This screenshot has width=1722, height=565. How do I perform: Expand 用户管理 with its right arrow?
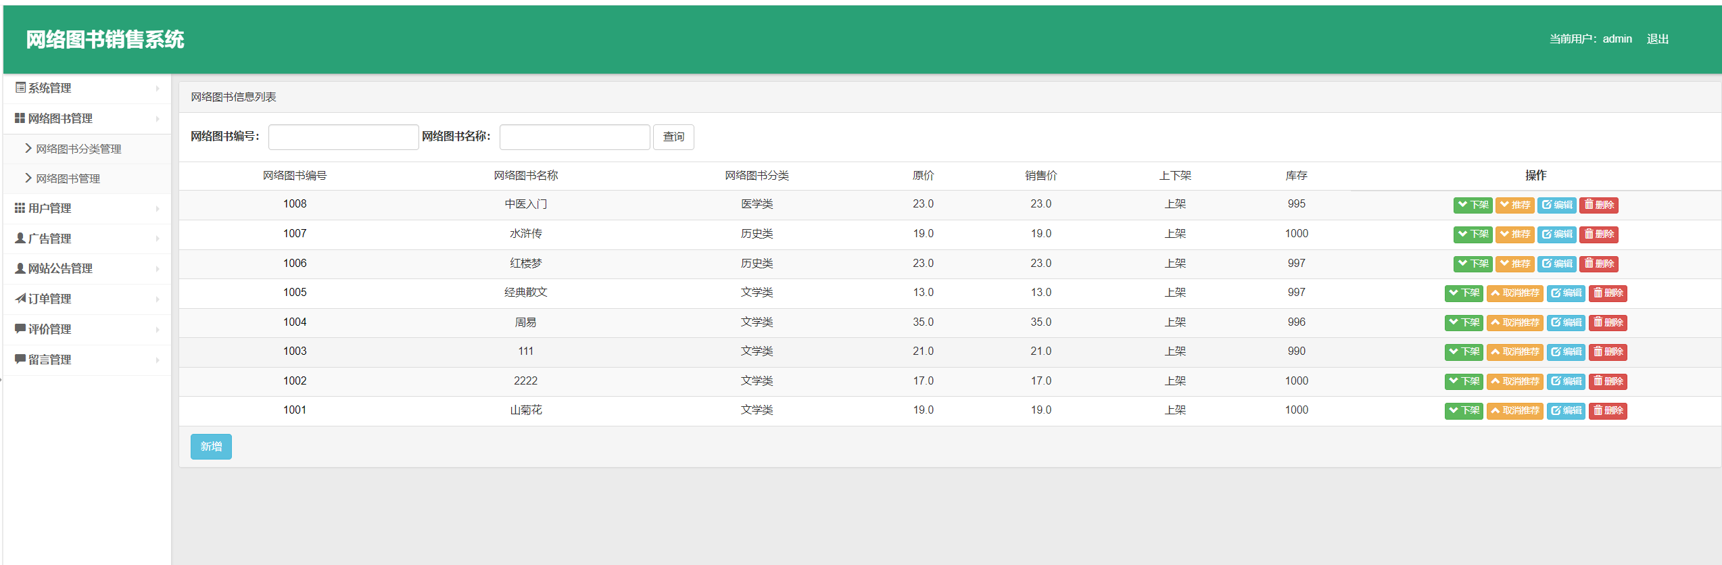coord(158,209)
